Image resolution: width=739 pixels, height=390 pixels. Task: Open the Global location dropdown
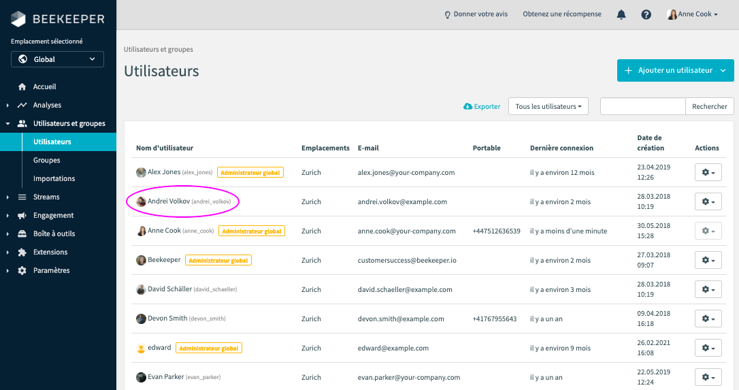click(x=57, y=59)
